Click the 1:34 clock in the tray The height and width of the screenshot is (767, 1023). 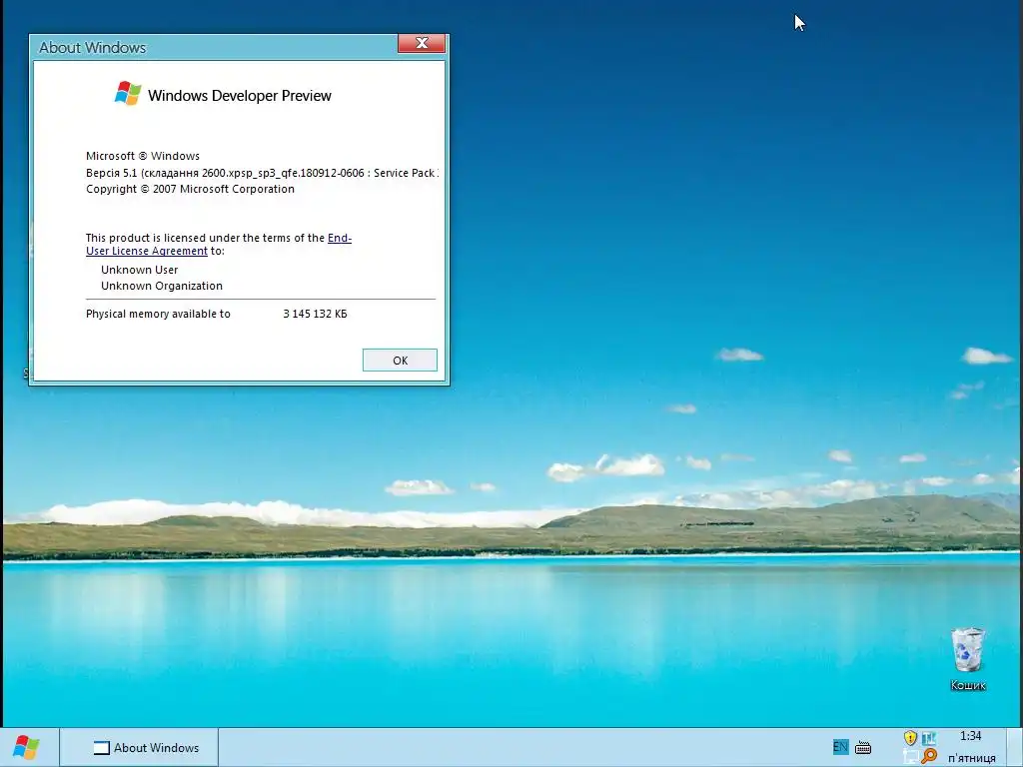[970, 736]
